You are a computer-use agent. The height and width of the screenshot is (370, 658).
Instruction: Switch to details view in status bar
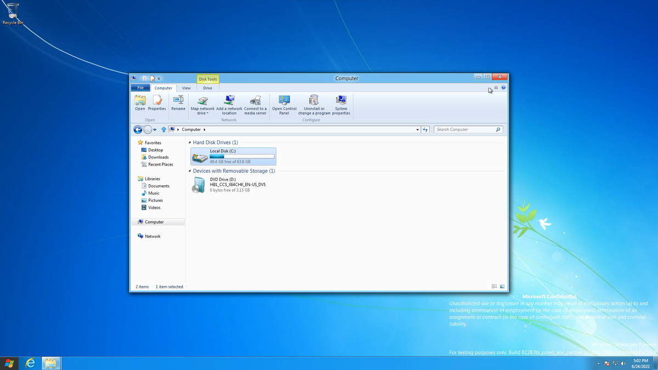click(x=494, y=287)
